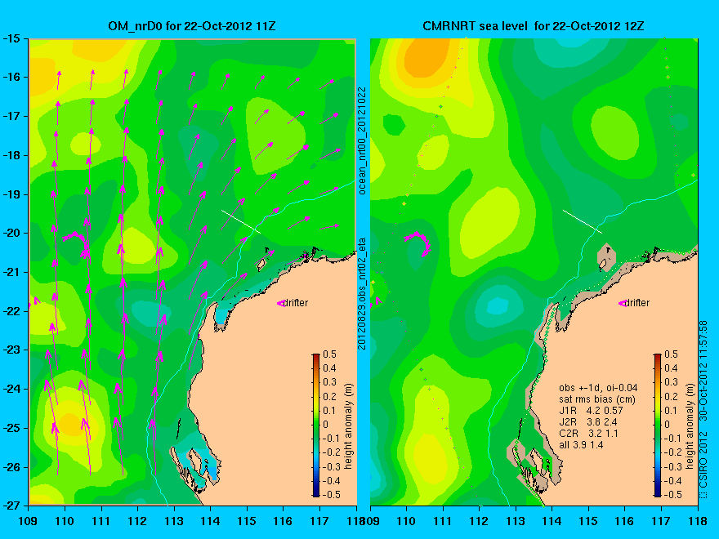719x539 pixels.
Task: Click the 0.5 label on left color bar
Action: click(x=330, y=354)
